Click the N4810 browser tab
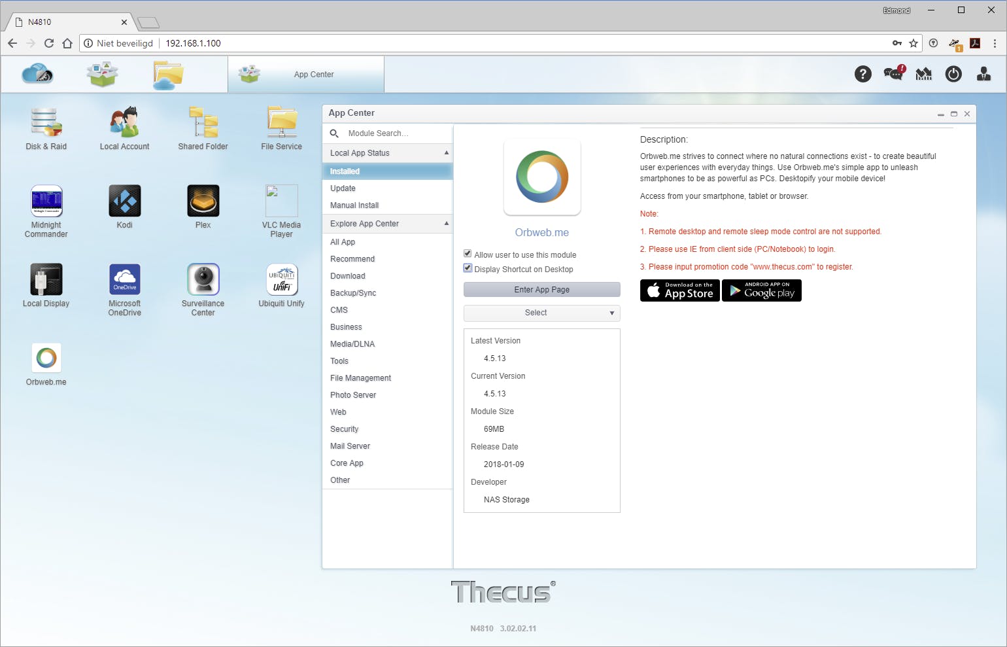 pyautogui.click(x=71, y=22)
